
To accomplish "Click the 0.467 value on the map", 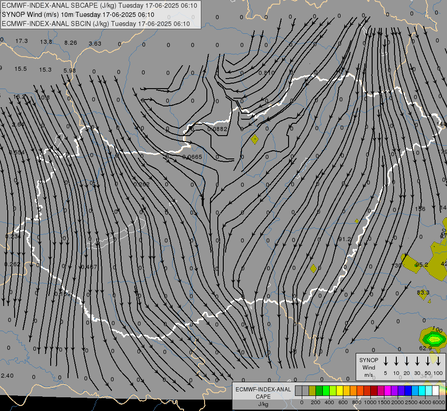I will point(89,267).
